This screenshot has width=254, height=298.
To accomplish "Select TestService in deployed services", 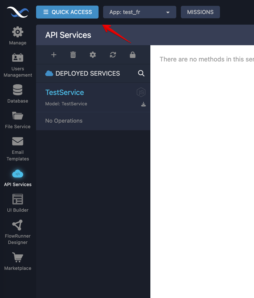I will (x=65, y=92).
